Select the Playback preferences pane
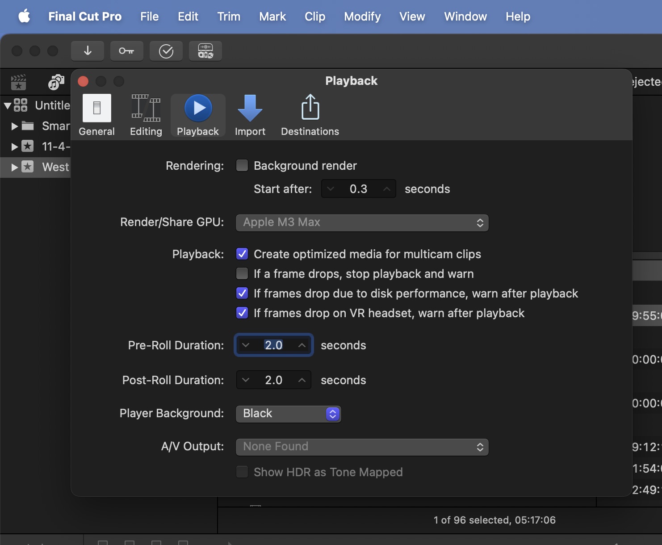 pyautogui.click(x=198, y=115)
